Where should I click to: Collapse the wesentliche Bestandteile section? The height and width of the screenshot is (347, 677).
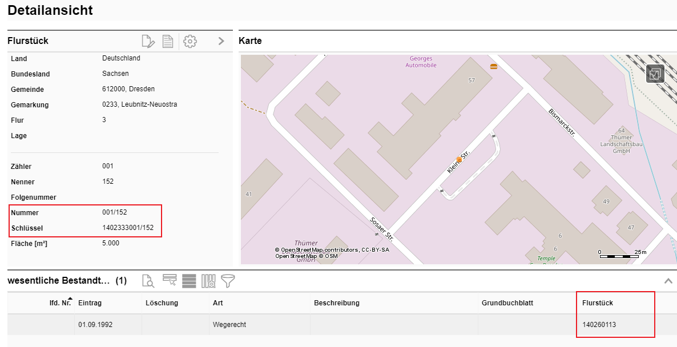668,281
